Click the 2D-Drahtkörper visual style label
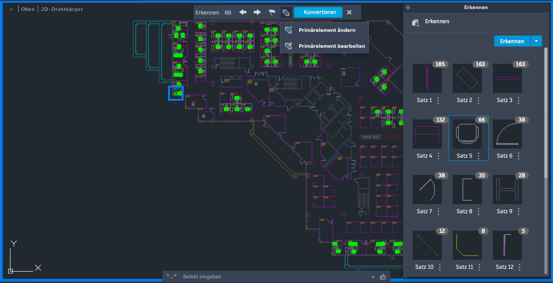This screenshot has width=553, height=283. click(62, 9)
